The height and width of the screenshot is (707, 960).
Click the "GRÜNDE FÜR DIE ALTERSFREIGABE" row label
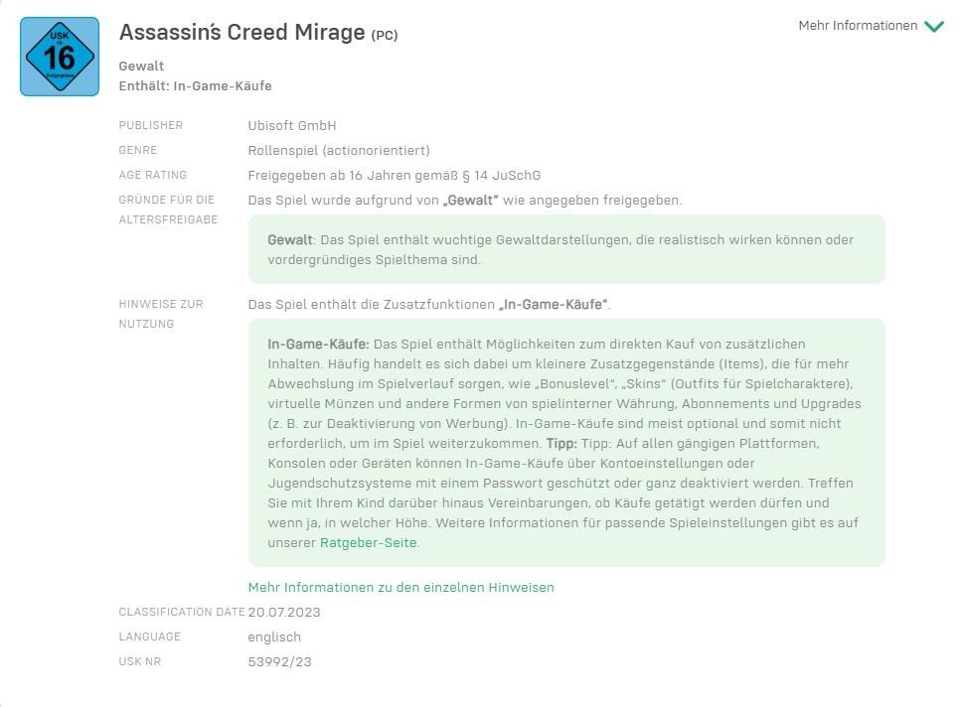pos(167,210)
